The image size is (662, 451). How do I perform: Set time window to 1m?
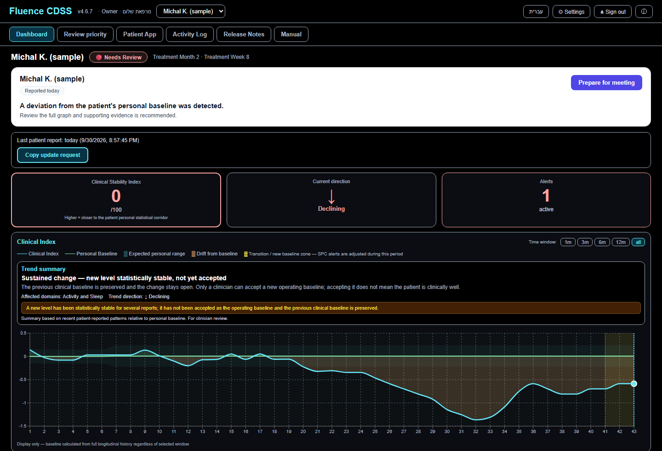[x=568, y=242]
